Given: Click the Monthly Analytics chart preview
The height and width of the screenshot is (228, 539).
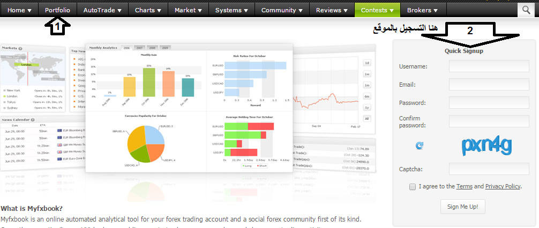Looking at the screenshot, I should pyautogui.click(x=189, y=108).
